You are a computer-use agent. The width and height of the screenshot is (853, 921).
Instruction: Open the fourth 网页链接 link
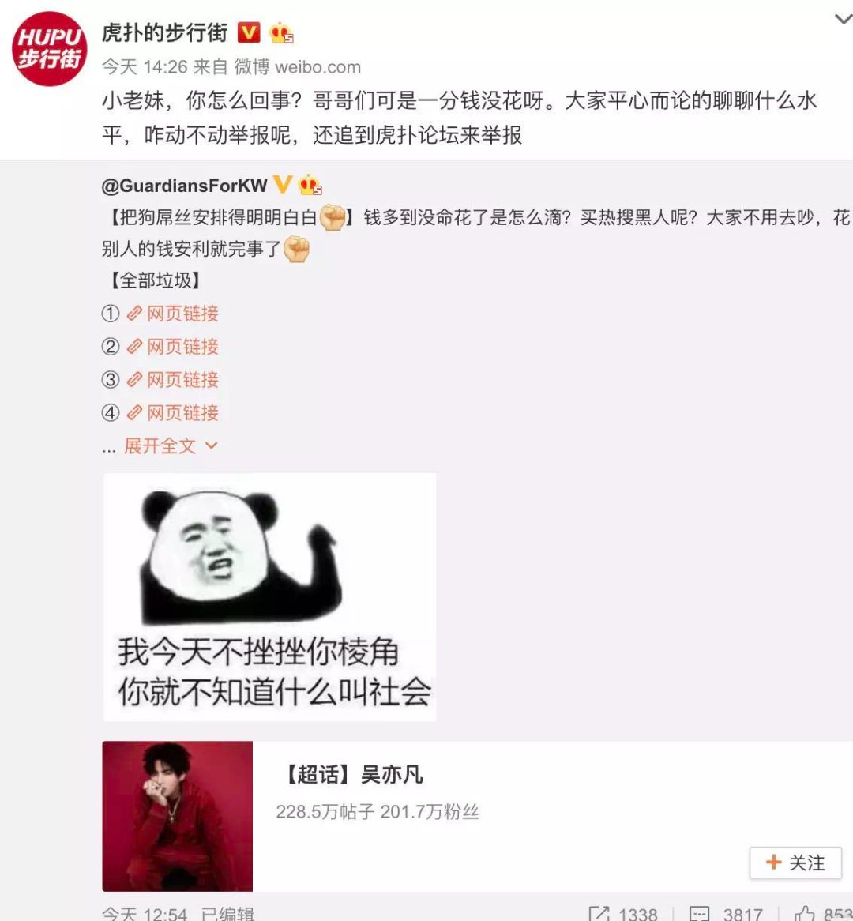(x=173, y=413)
